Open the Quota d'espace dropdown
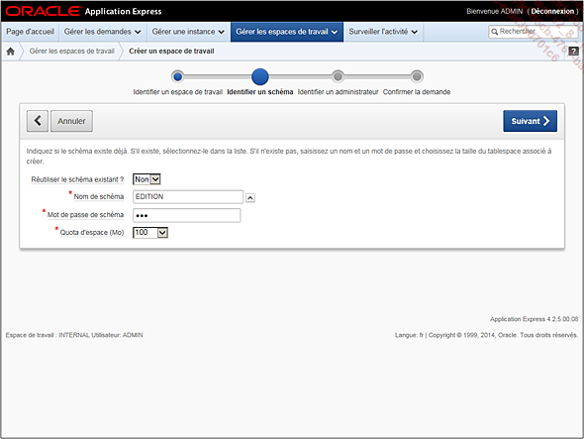The width and height of the screenshot is (584, 439). point(150,232)
